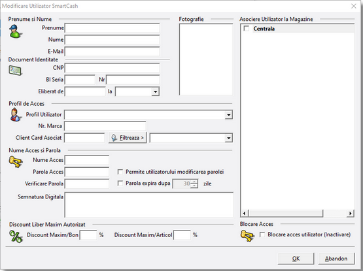Focus the Prenume input field
The image size is (363, 271).
tap(112, 28)
